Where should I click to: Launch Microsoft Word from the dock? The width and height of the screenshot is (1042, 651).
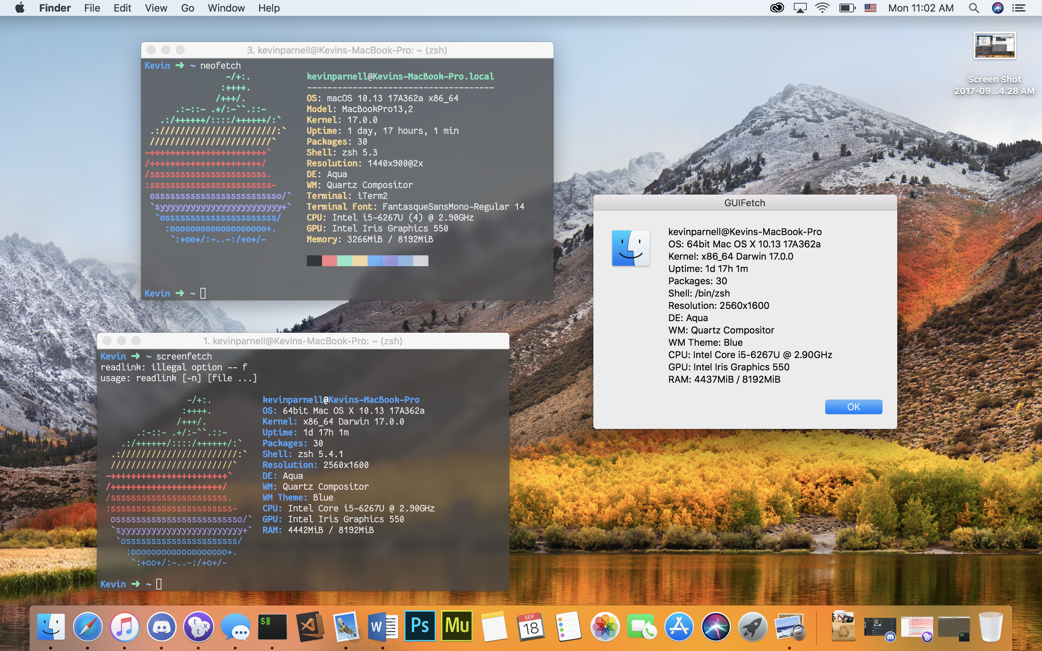point(383,626)
